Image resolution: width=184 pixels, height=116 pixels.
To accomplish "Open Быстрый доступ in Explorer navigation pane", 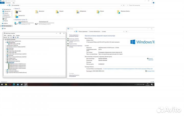I will [x=7, y=9].
